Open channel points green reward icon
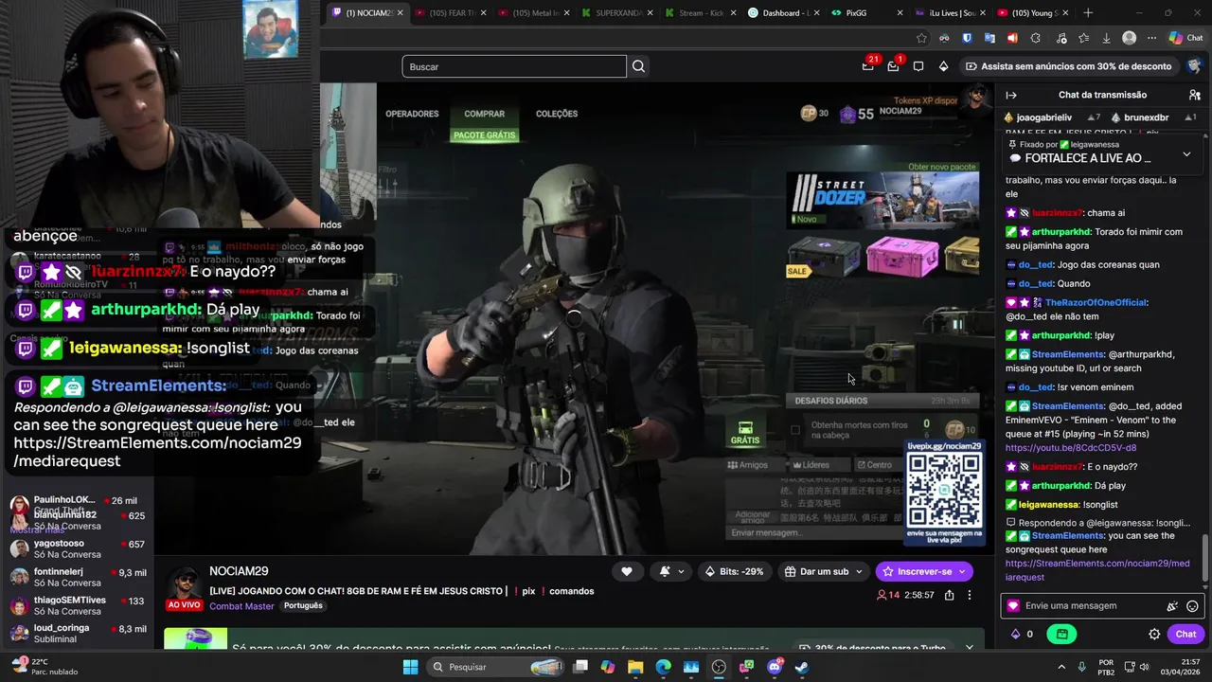This screenshot has height=682, width=1212. [1061, 634]
